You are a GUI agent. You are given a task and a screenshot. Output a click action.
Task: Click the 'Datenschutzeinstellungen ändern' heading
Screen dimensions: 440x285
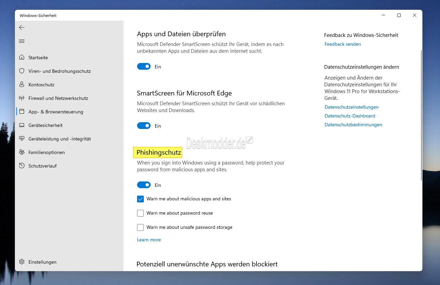[x=362, y=67]
